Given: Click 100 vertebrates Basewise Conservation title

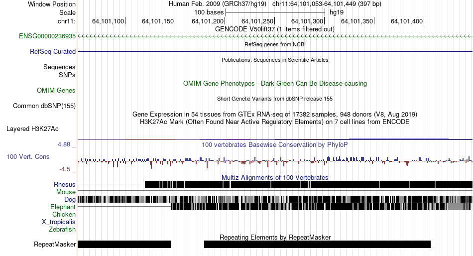Looking at the screenshot, I should tap(275, 144).
